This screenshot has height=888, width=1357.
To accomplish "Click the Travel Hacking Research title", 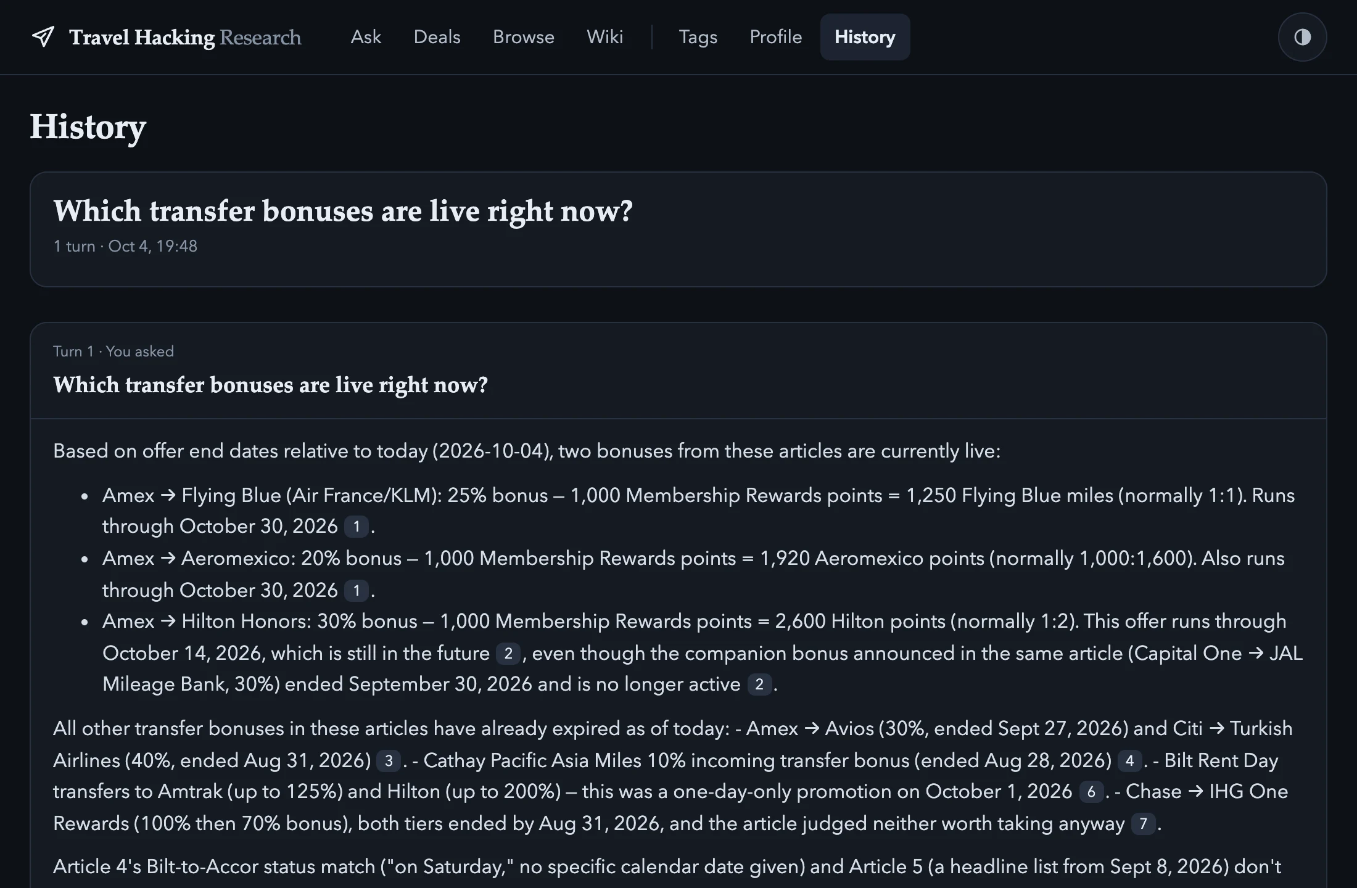I will coord(185,37).
